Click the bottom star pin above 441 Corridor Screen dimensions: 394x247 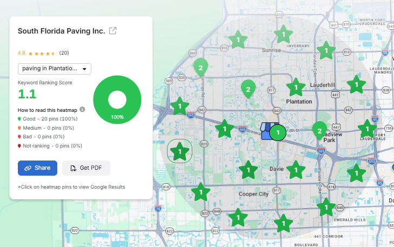coord(283,223)
